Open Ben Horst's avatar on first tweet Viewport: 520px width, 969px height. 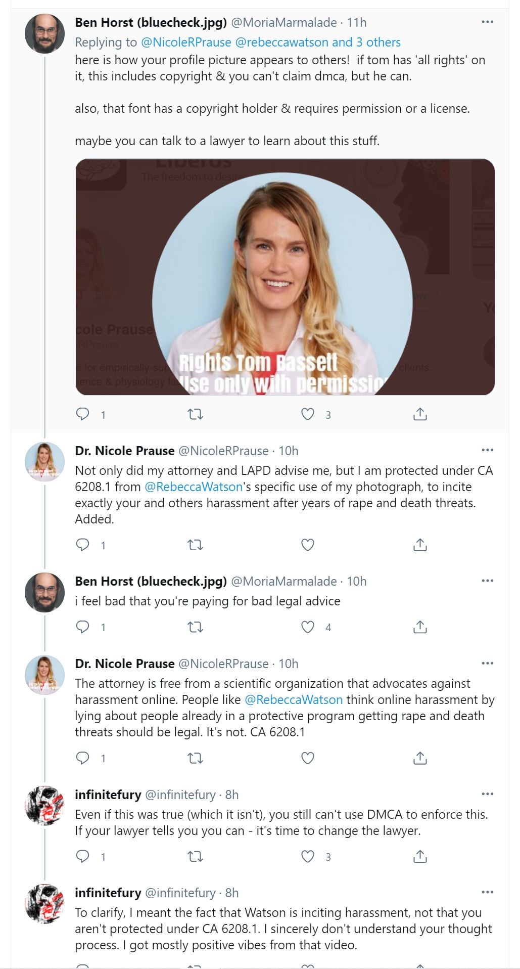point(45,33)
